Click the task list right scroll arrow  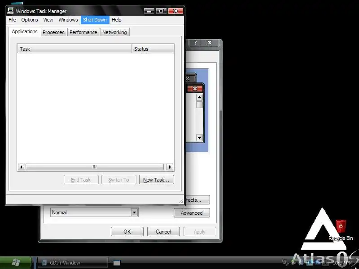170,167
